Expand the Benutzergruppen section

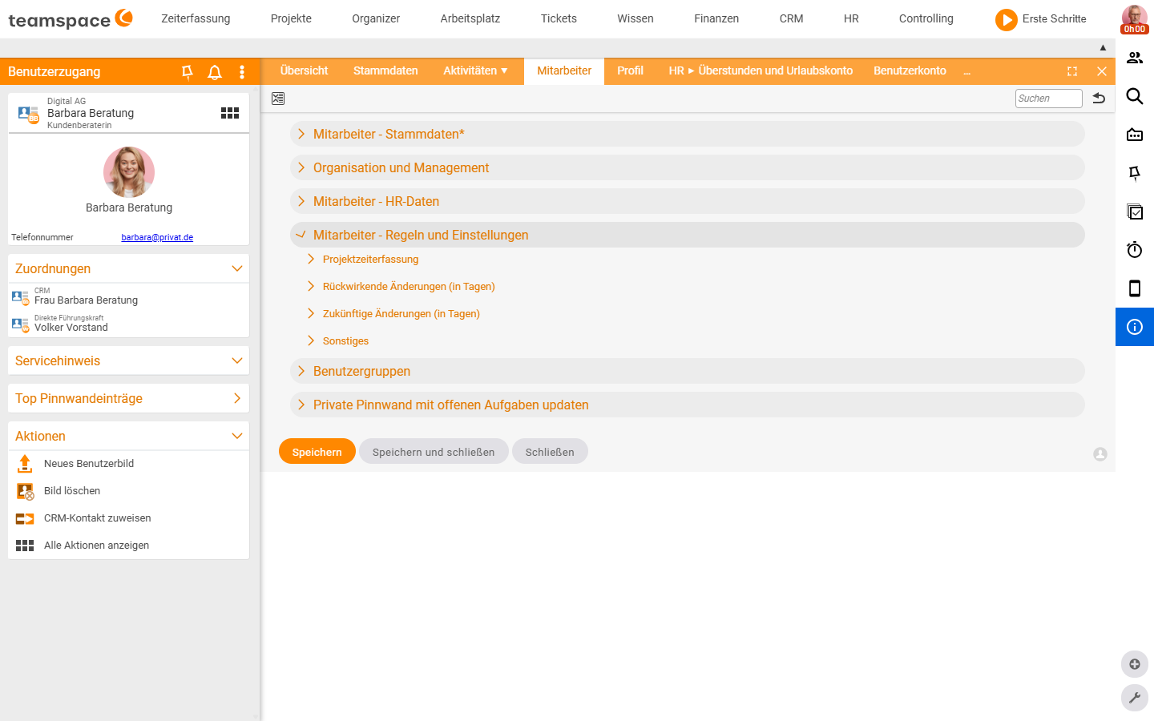(687, 371)
